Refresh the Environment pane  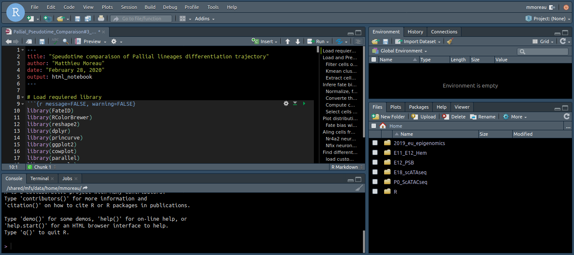(x=562, y=41)
